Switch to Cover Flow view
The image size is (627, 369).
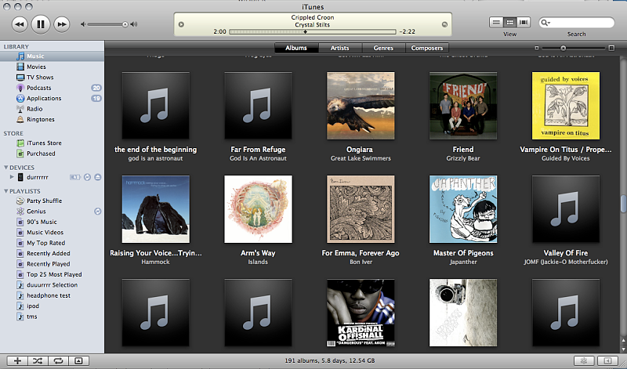[524, 23]
